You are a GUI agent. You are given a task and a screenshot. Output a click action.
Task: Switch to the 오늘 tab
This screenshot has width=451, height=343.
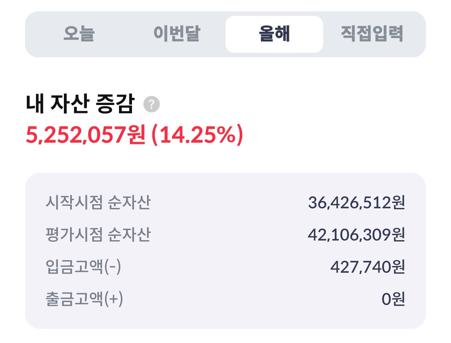[x=79, y=34]
